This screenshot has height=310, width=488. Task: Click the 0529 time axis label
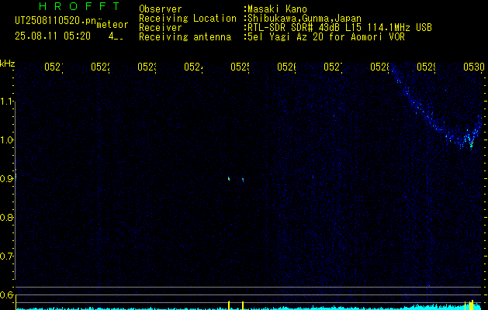pos(426,67)
